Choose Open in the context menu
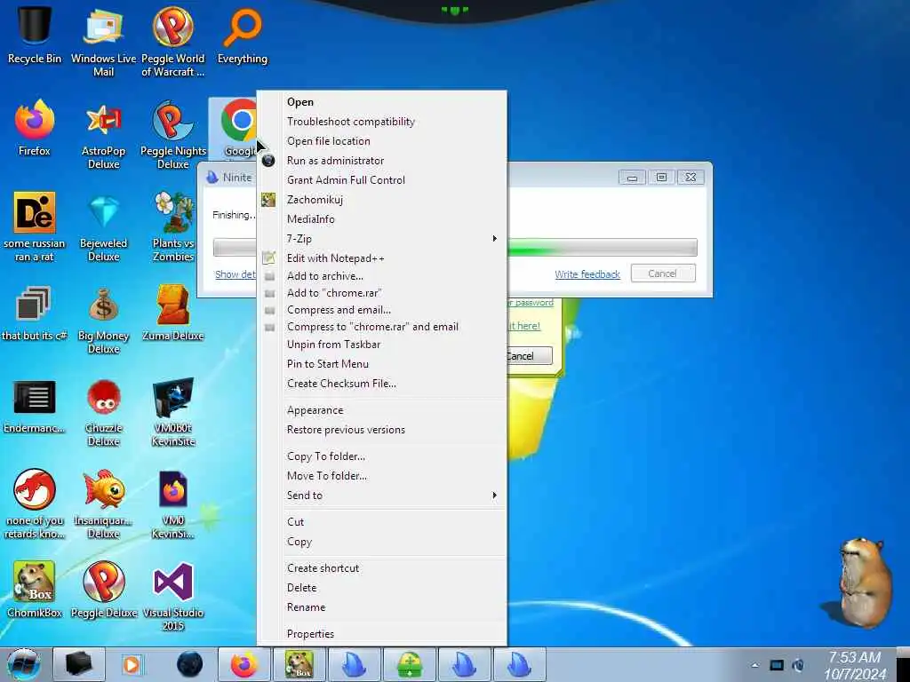 point(382,102)
